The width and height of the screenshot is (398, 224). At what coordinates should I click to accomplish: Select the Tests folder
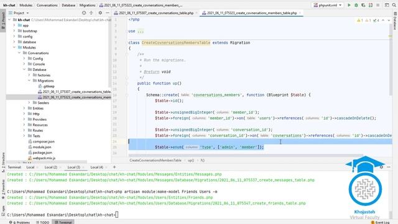(36, 136)
